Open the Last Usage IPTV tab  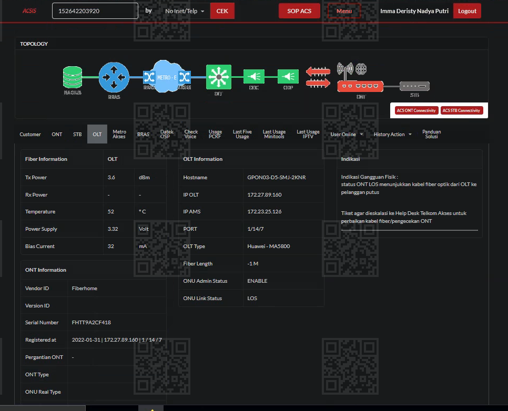[x=308, y=134]
